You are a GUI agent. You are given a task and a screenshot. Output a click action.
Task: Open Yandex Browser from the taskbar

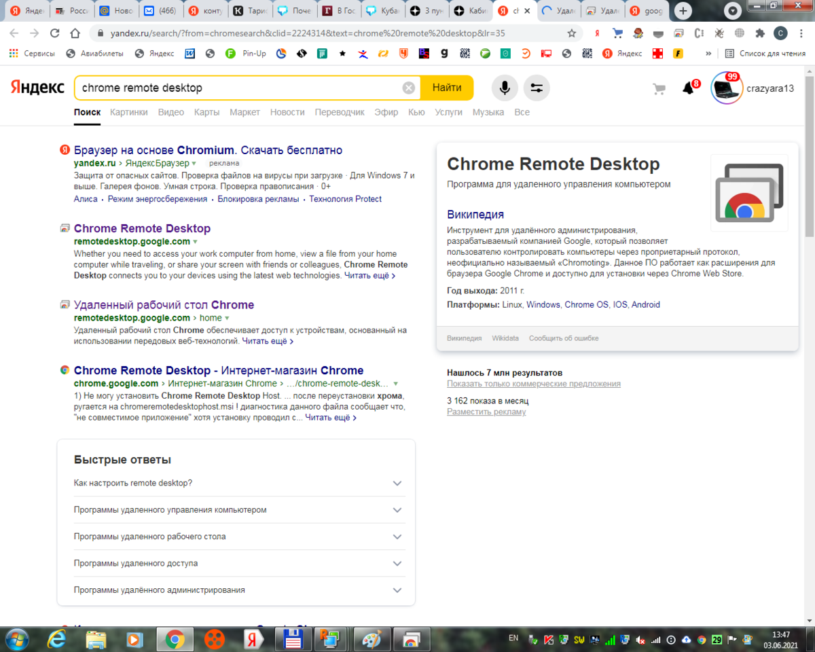253,639
